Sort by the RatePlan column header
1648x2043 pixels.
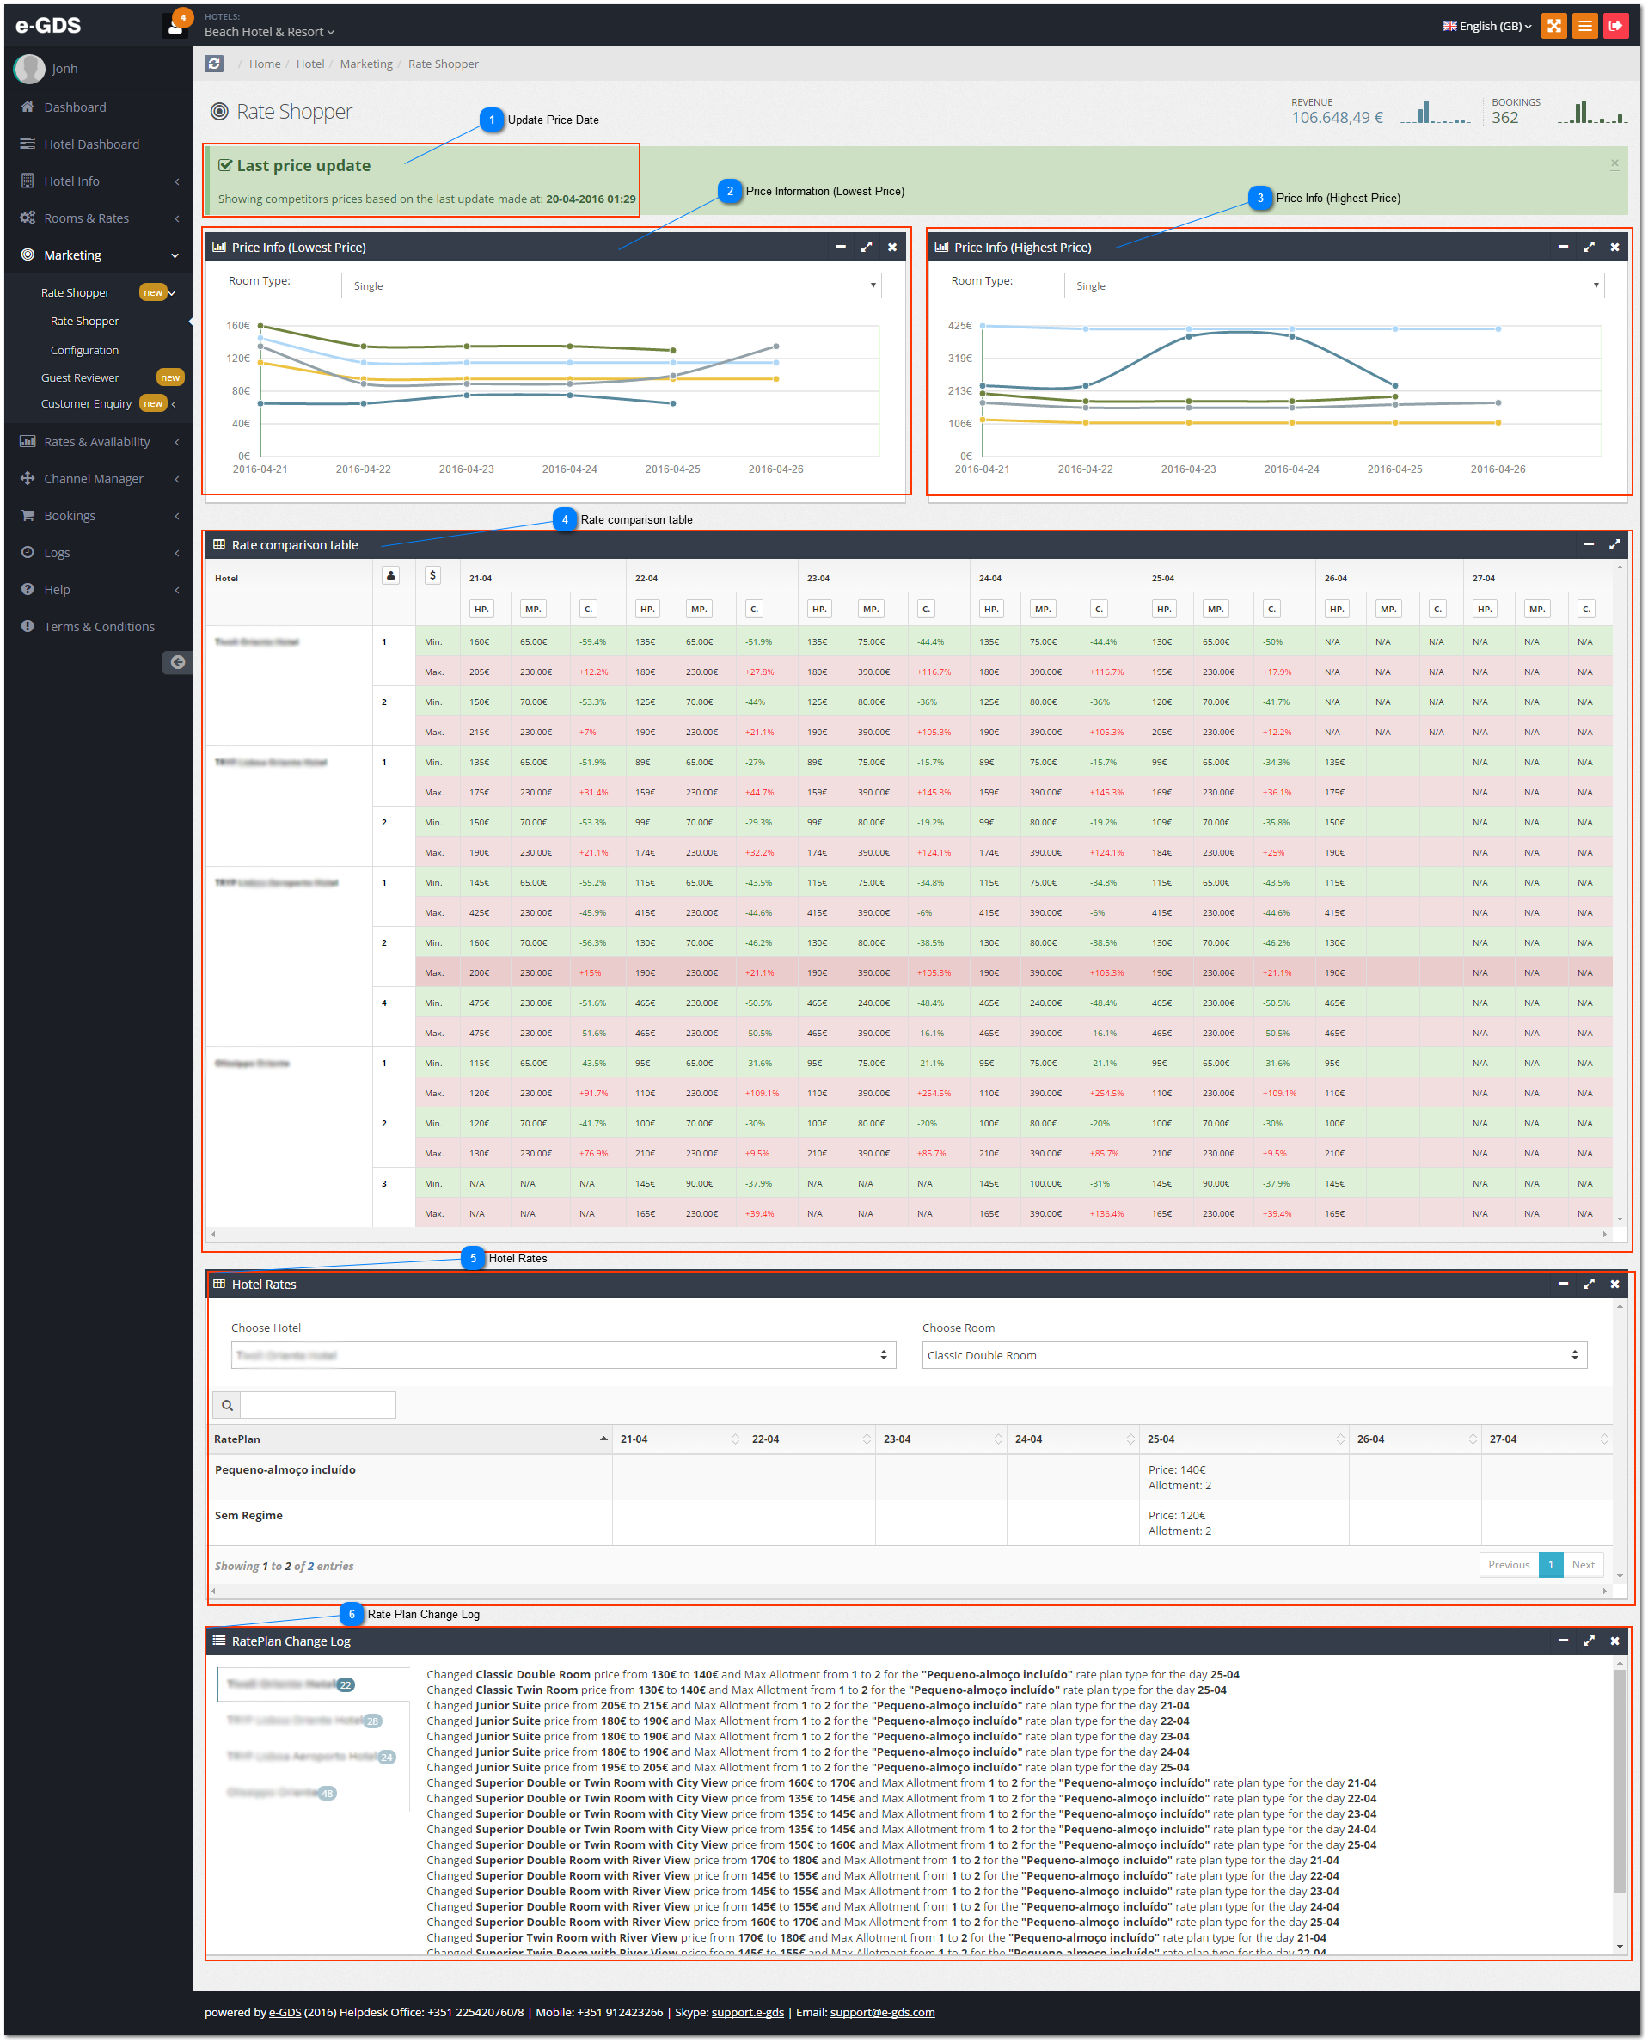410,1439
